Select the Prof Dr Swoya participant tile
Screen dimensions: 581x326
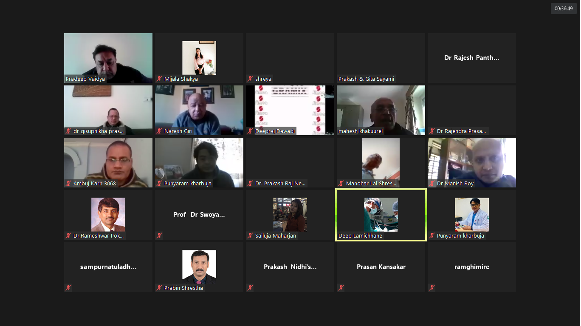click(x=199, y=215)
